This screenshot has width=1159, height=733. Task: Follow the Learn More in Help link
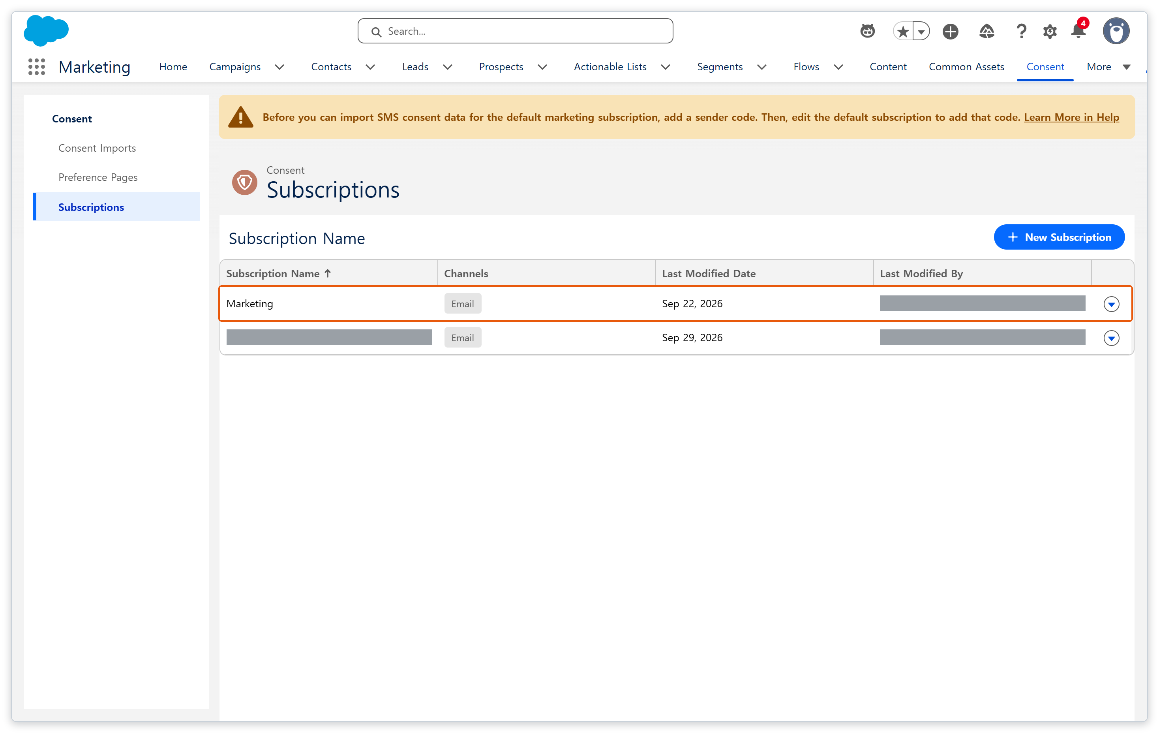1071,117
